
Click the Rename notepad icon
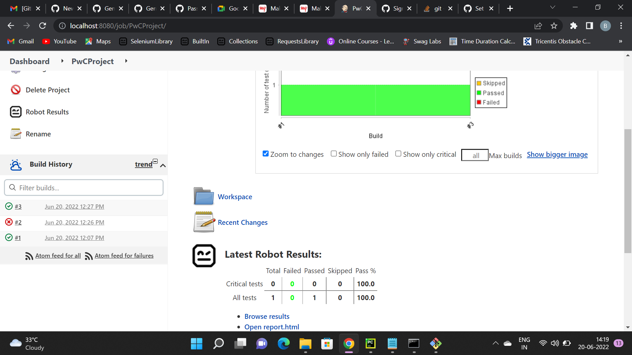tap(15, 133)
